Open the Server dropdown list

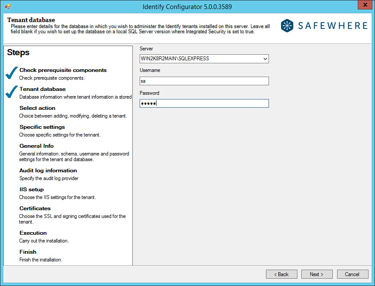[x=265, y=59]
